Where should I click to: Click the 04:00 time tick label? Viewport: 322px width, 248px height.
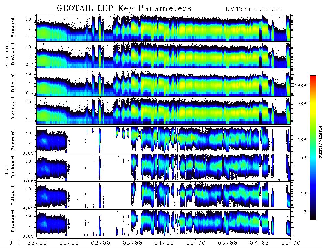[x=164, y=243]
